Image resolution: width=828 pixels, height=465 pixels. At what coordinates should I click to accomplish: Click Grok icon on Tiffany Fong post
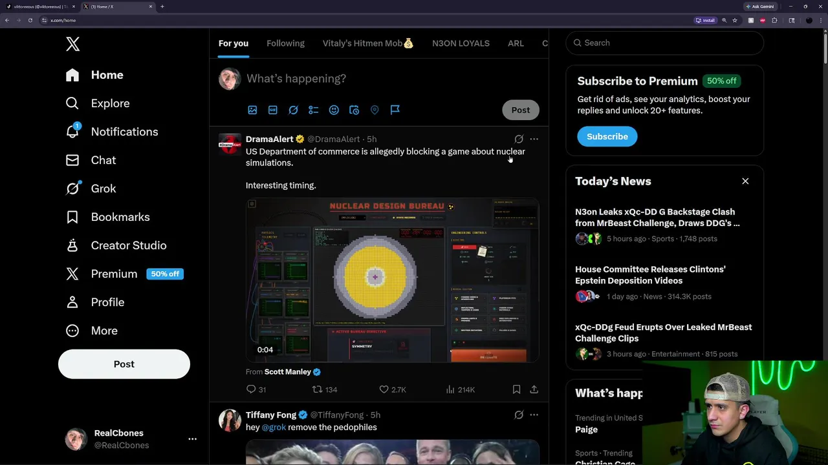point(519,415)
